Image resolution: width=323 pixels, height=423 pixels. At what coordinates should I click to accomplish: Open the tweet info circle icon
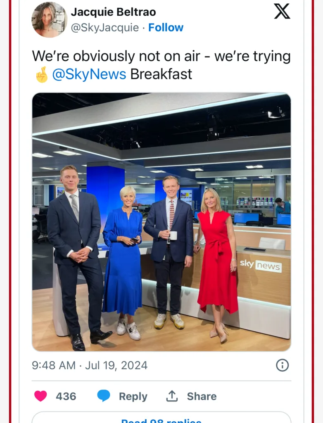(282, 365)
